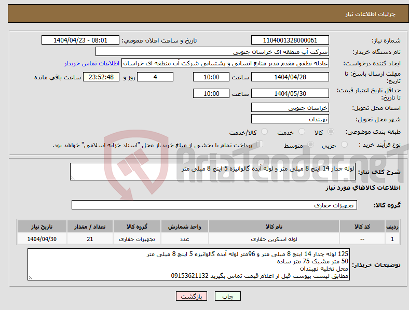
Task: Click the row number cell 1
Action: pos(392,239)
